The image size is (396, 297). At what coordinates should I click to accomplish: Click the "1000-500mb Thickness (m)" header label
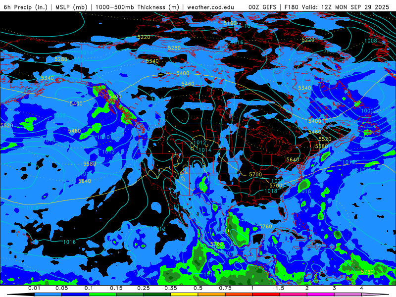coord(137,7)
